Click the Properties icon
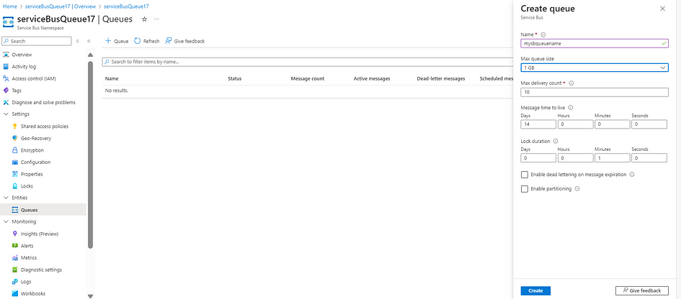The image size is (681, 299). point(14,174)
